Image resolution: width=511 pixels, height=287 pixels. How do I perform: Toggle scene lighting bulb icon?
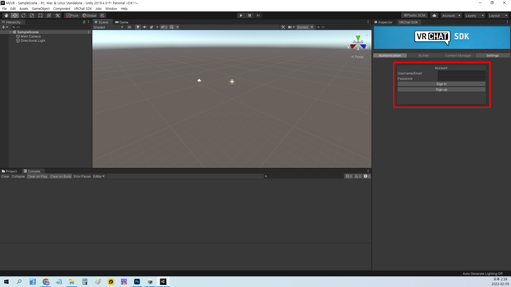[138, 27]
